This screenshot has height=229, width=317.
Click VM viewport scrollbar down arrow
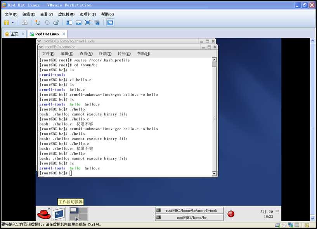(312, 219)
